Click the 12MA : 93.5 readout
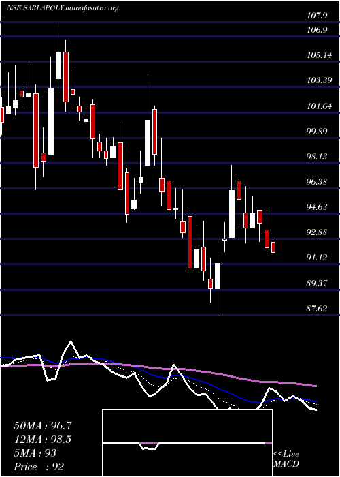 [43, 440]
